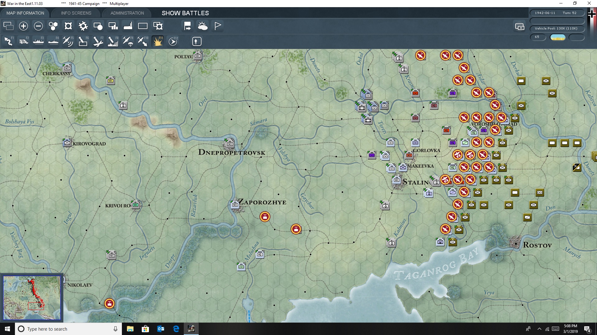
Task: Select F10 air transfer mode
Action: point(143,41)
